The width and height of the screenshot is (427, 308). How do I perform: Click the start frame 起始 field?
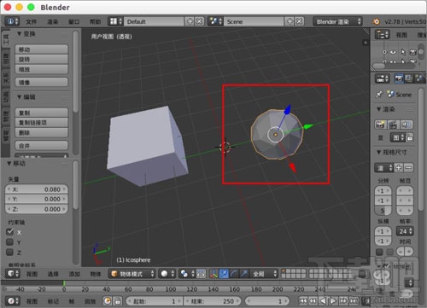pyautogui.click(x=155, y=301)
